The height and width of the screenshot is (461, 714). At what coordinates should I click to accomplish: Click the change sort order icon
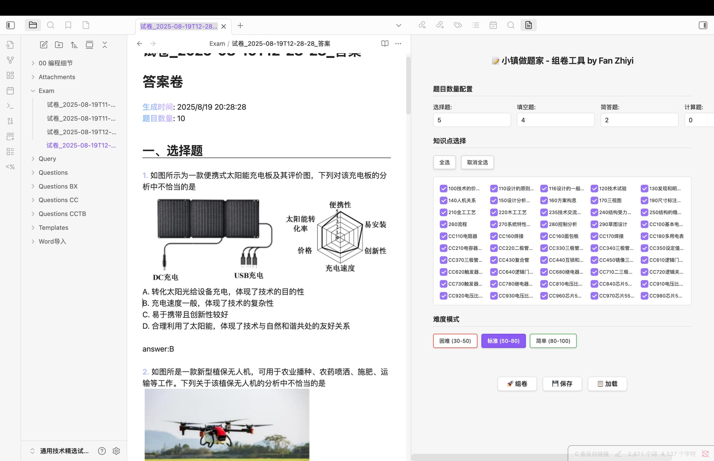coord(74,45)
